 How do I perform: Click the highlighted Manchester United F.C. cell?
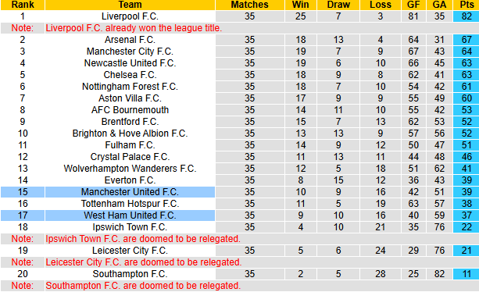click(x=130, y=192)
